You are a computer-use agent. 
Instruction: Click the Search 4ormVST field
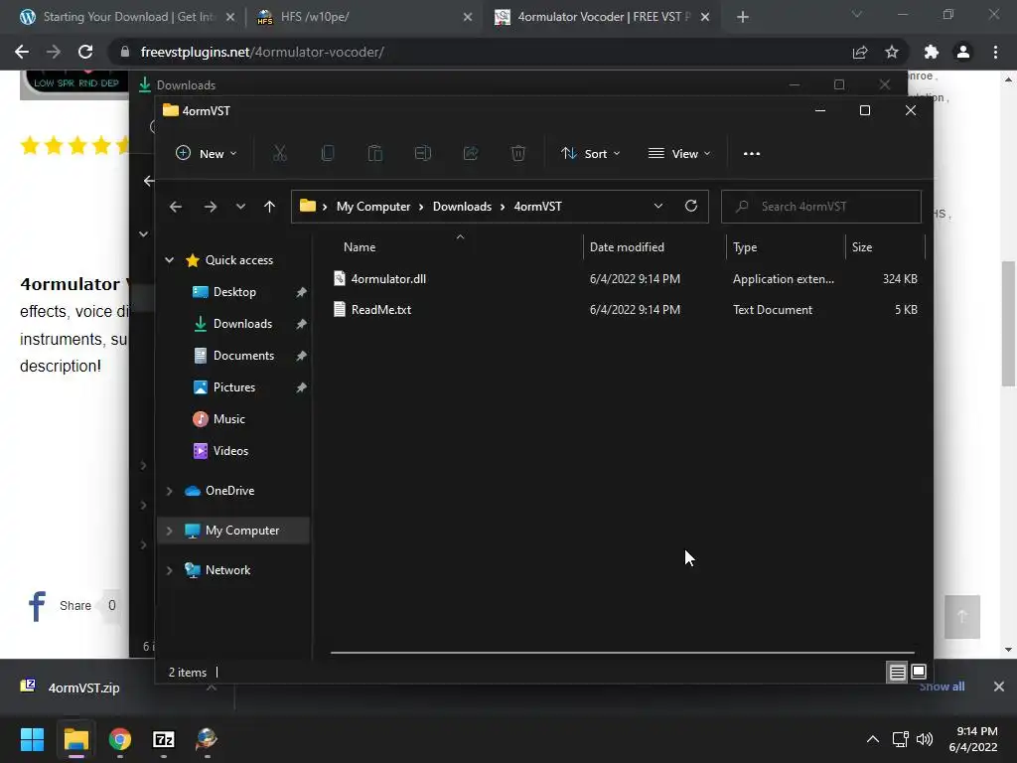coord(821,207)
